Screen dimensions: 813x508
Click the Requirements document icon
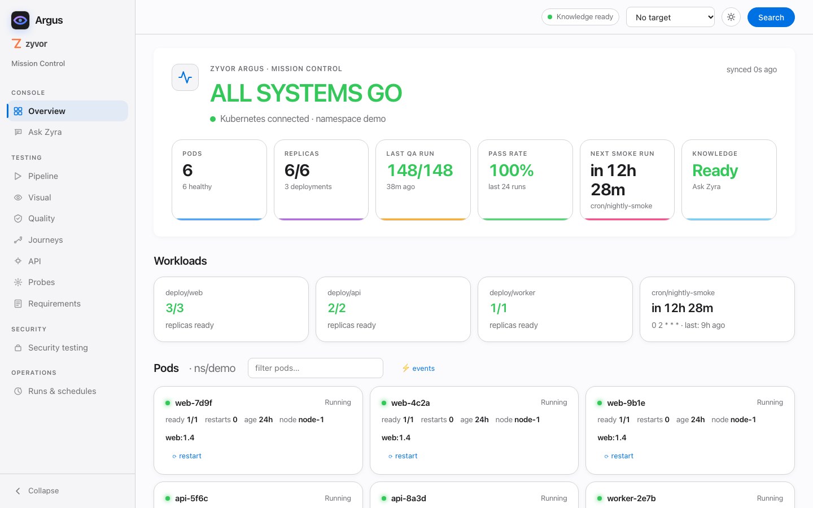click(18, 304)
